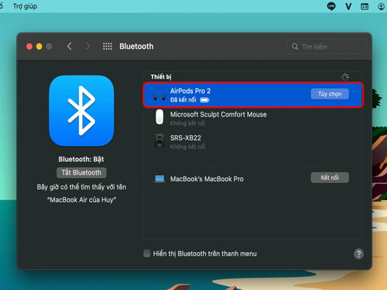387x290 pixels.
Task: Click the calendar window menu bar icon
Action: click(364, 6)
